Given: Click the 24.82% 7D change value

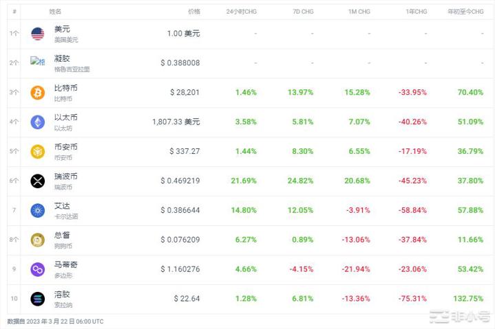Looking at the screenshot, I should [x=300, y=181].
